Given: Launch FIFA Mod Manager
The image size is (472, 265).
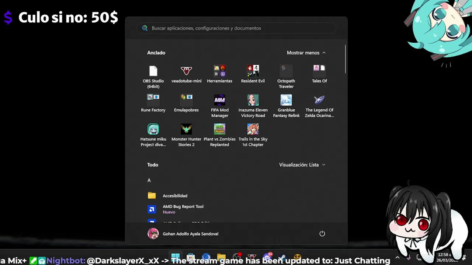Looking at the screenshot, I should click(x=219, y=106).
